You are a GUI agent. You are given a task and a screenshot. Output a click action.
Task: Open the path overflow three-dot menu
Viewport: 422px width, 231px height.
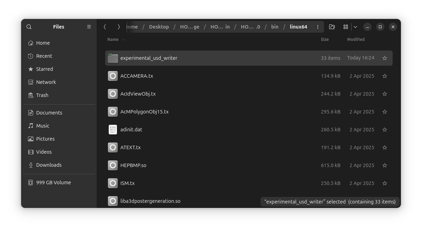(317, 26)
